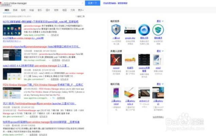
Task: Click the green shield app icon in related software
Action: click(x=158, y=30)
